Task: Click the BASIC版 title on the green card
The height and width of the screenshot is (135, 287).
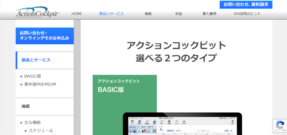Action: pos(111,89)
